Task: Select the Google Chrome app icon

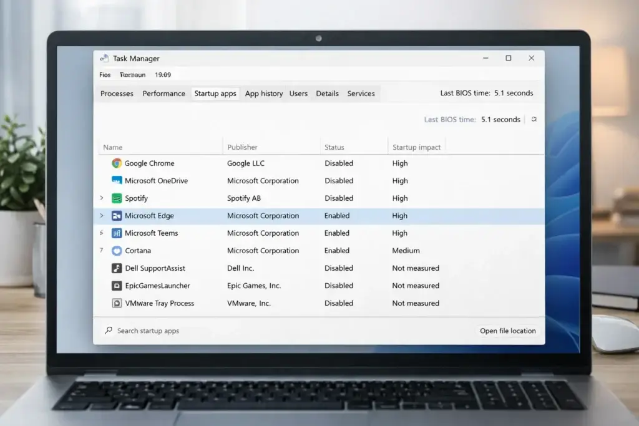Action: pyautogui.click(x=116, y=163)
